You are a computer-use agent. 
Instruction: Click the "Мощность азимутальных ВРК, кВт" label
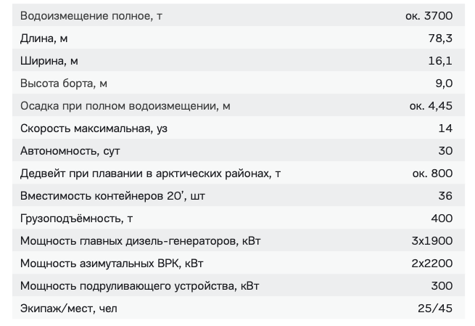[117, 264]
